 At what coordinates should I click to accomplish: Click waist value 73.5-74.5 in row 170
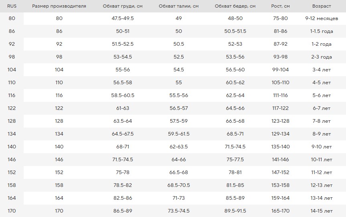pos(179,211)
